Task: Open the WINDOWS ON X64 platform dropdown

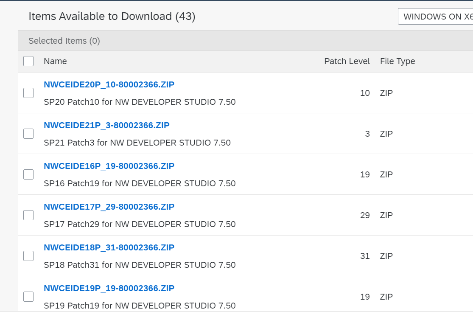Action: pyautogui.click(x=435, y=16)
